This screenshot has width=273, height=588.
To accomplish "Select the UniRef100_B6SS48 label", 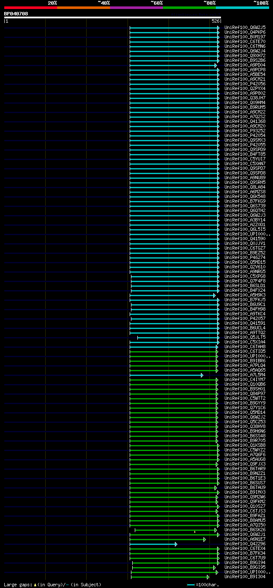I will point(245,436).
